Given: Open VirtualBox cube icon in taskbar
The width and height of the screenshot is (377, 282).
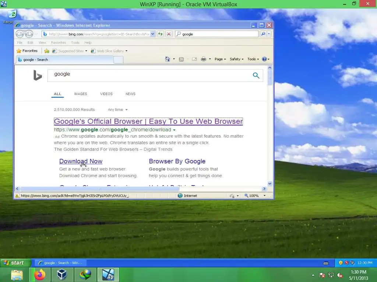Looking at the screenshot, I should (62, 275).
